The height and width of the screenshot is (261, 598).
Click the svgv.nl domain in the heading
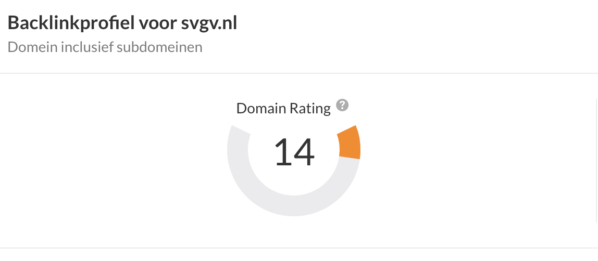209,23
